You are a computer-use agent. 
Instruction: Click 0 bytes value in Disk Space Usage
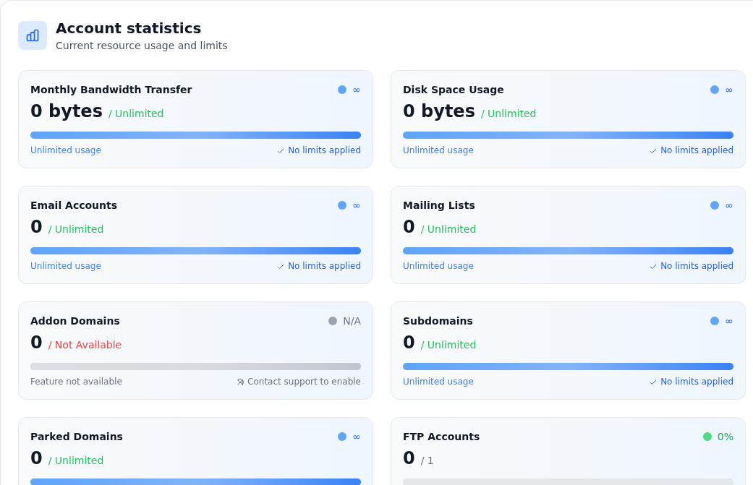click(439, 111)
